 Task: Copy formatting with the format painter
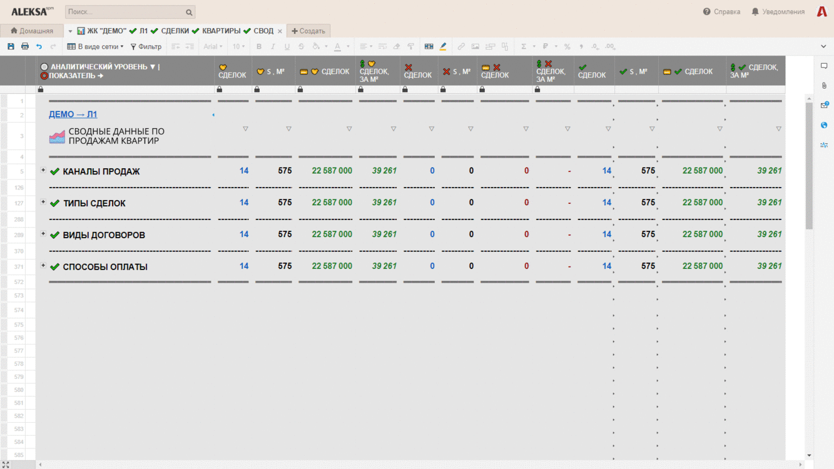point(410,46)
